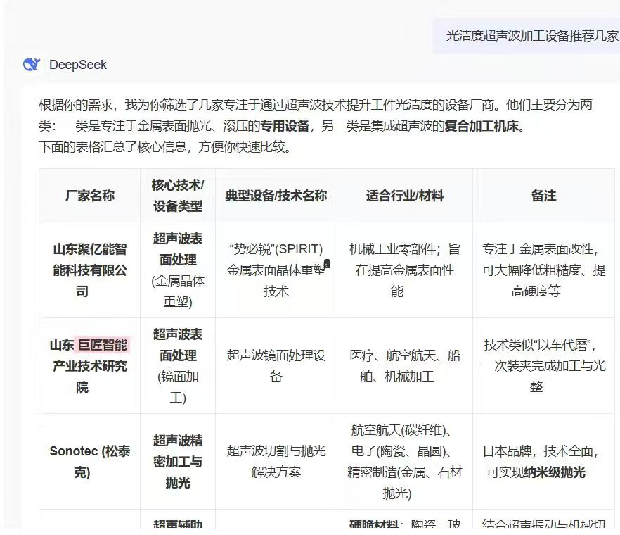Click the cell Sonotec (松泰克)
620x535 pixels.
tap(90, 462)
